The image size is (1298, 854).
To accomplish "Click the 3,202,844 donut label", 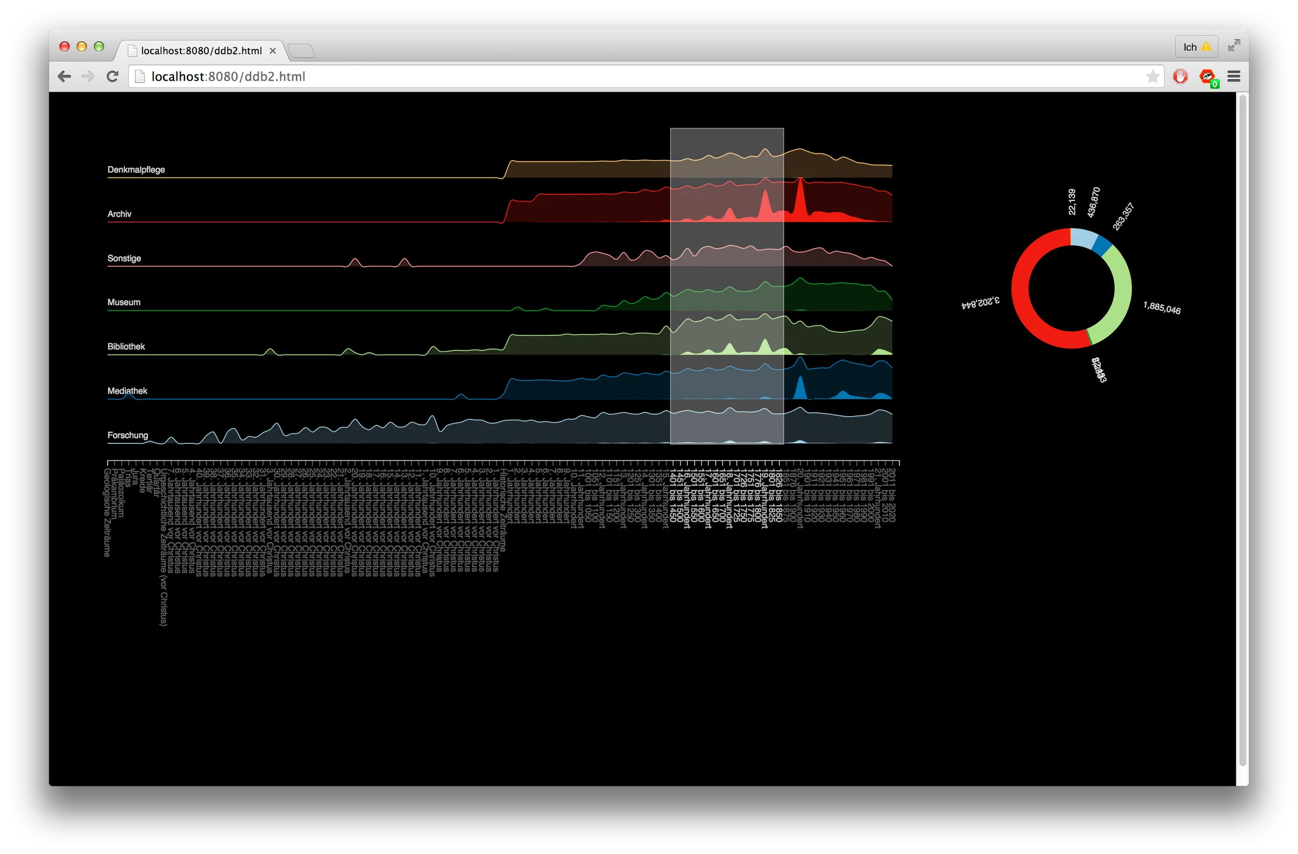I will [x=980, y=303].
